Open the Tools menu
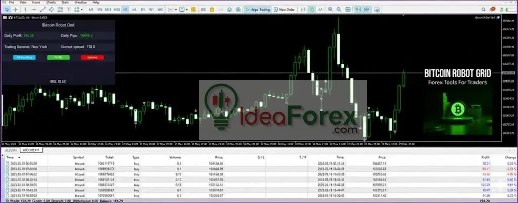 click(65, 2)
